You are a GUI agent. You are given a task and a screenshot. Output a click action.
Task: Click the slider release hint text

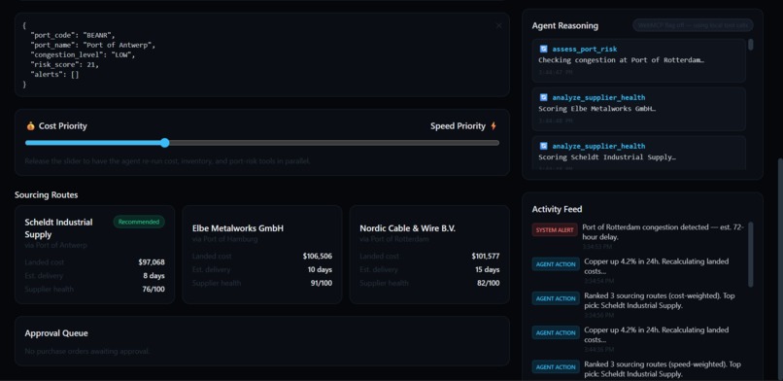[168, 161]
